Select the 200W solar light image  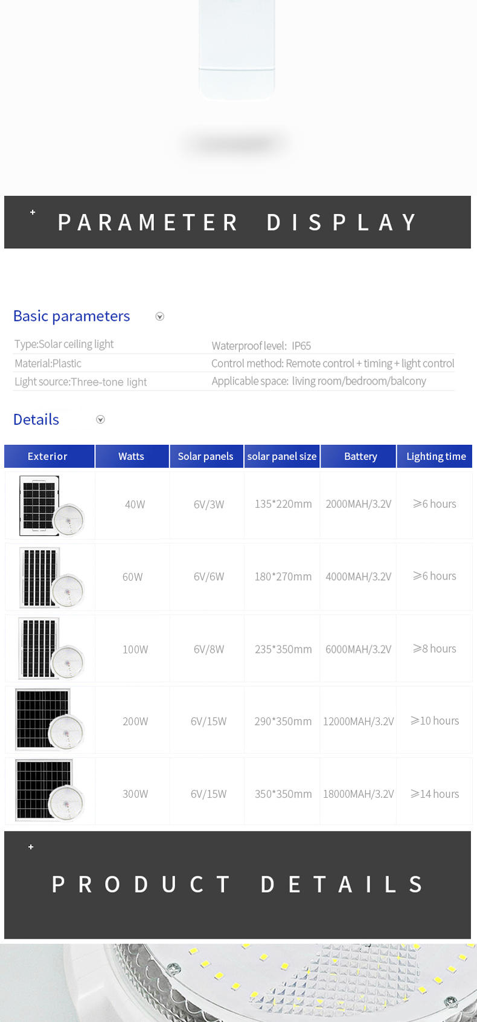pos(50,720)
